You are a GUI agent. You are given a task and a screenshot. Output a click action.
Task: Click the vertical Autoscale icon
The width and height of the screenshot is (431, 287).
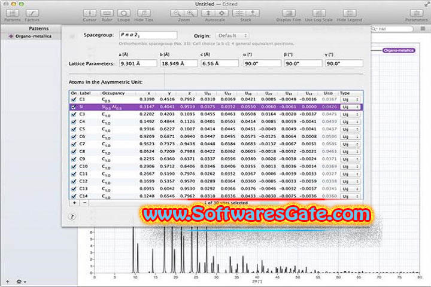[208, 13]
